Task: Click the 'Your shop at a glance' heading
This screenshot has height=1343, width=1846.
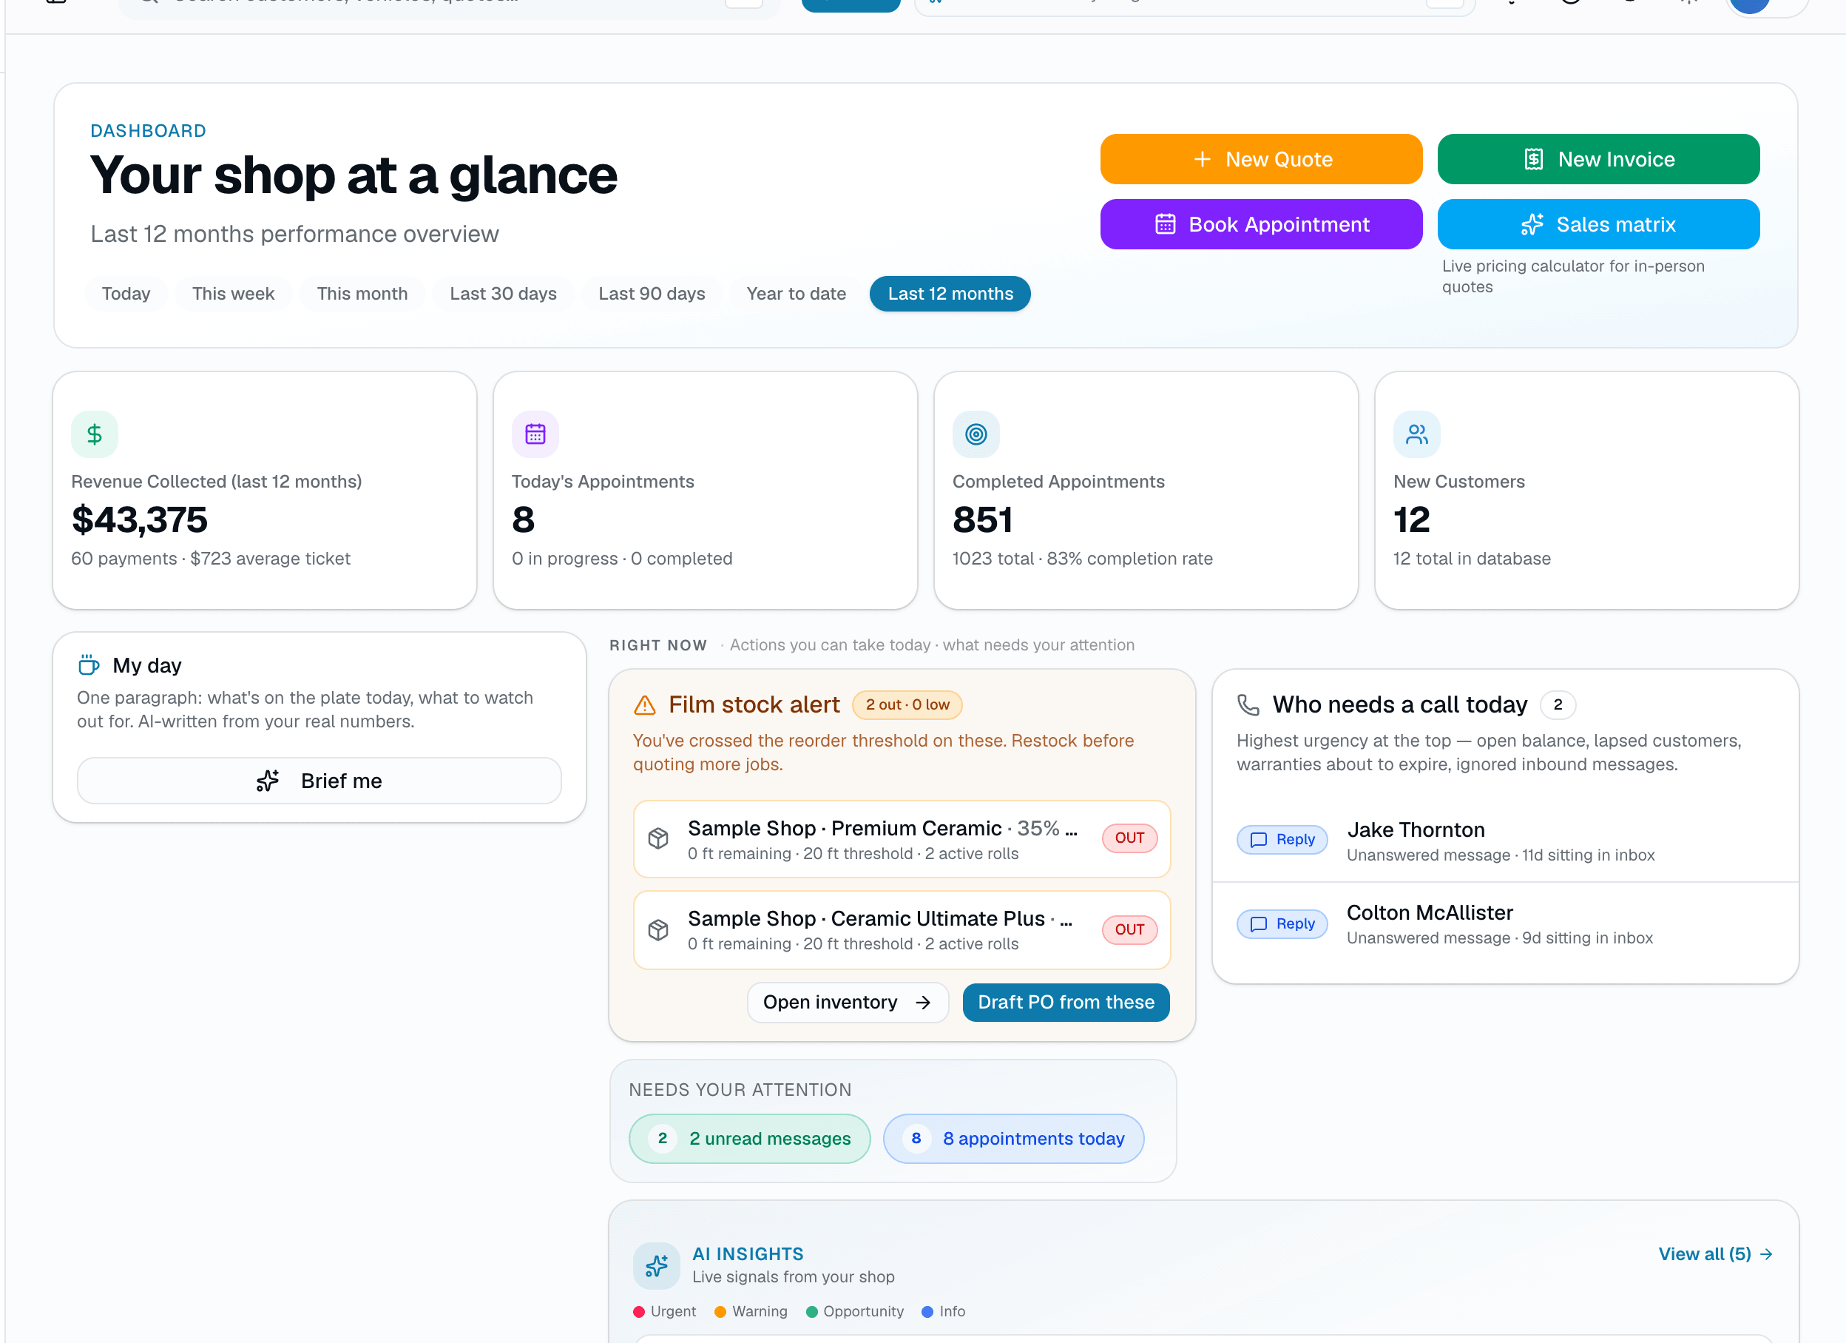Action: pos(354,175)
